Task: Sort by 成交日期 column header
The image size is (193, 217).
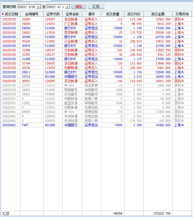Action: [x=11, y=14]
